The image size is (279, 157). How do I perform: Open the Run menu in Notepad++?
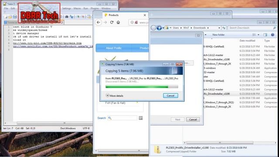[x=86, y=8]
